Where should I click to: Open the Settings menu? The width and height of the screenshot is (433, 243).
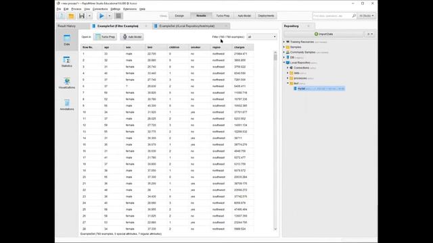click(x=116, y=9)
